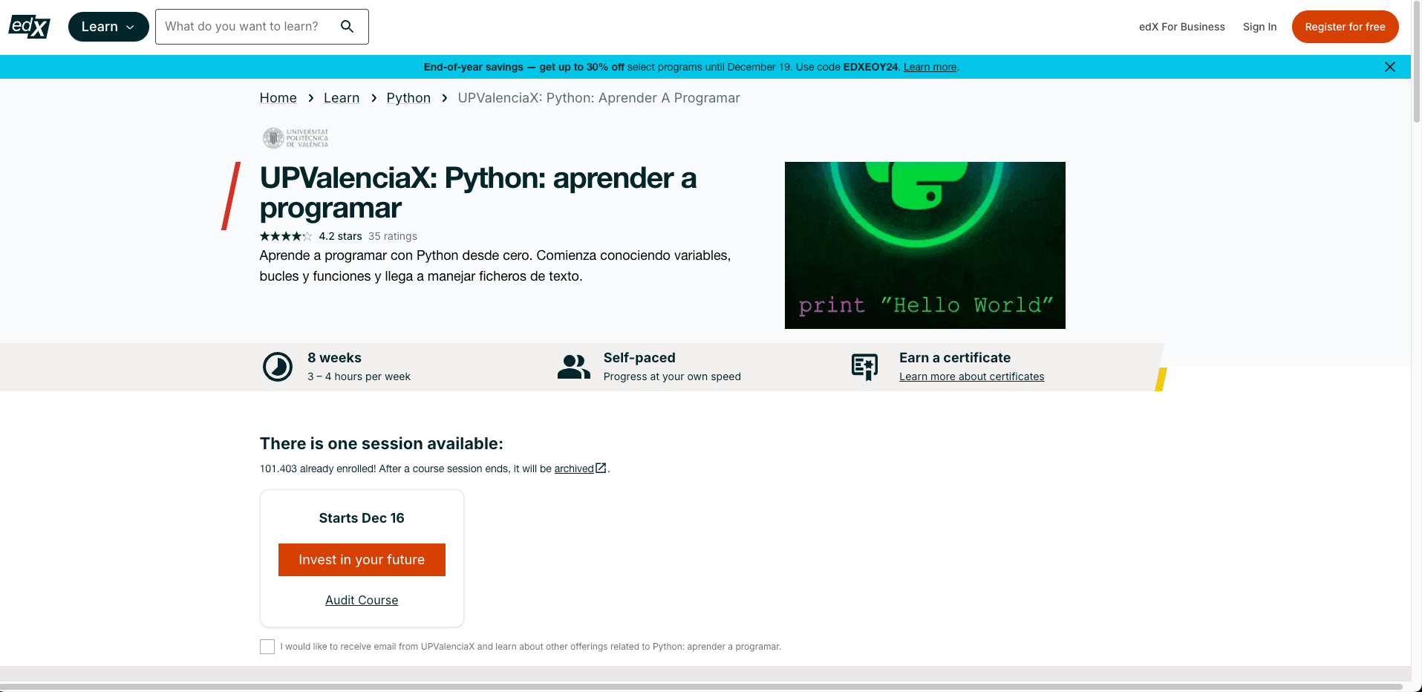Go to Home breadcrumb
The width and height of the screenshot is (1422, 692).
(x=278, y=98)
